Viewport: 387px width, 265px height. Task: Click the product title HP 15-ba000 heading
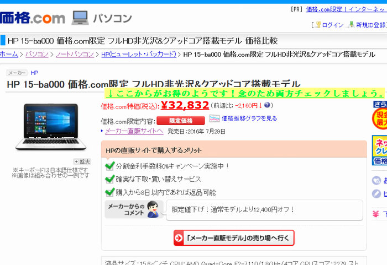point(154,85)
